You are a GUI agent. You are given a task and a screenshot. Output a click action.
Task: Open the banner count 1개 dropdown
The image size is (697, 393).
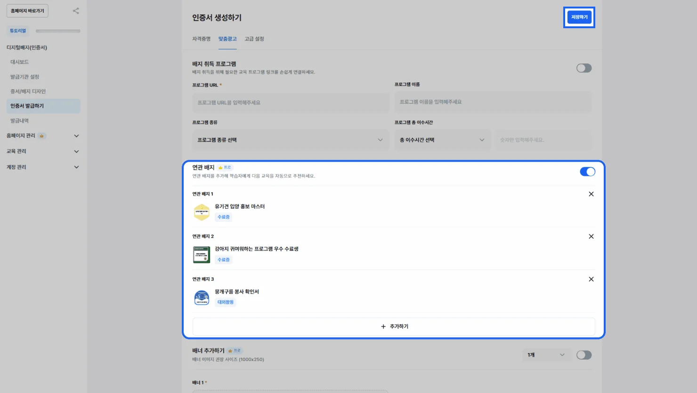[x=546, y=355]
